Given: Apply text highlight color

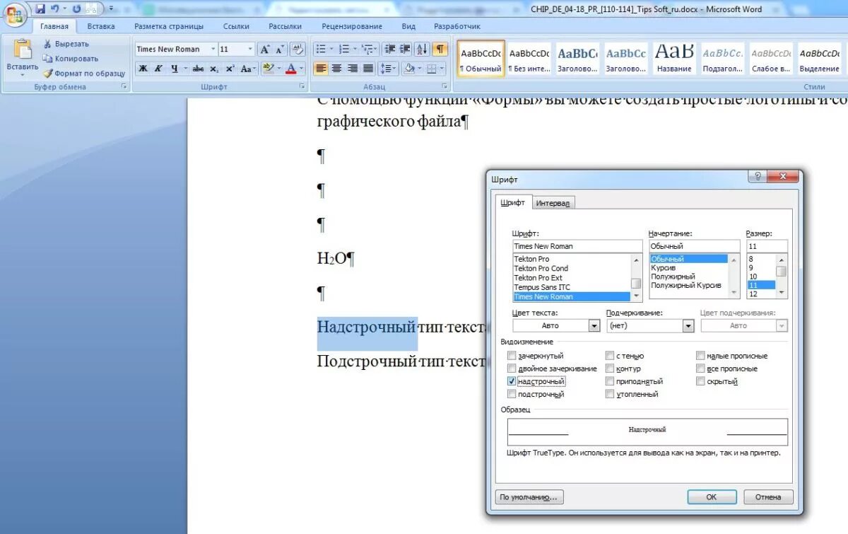Looking at the screenshot, I should coord(268,69).
